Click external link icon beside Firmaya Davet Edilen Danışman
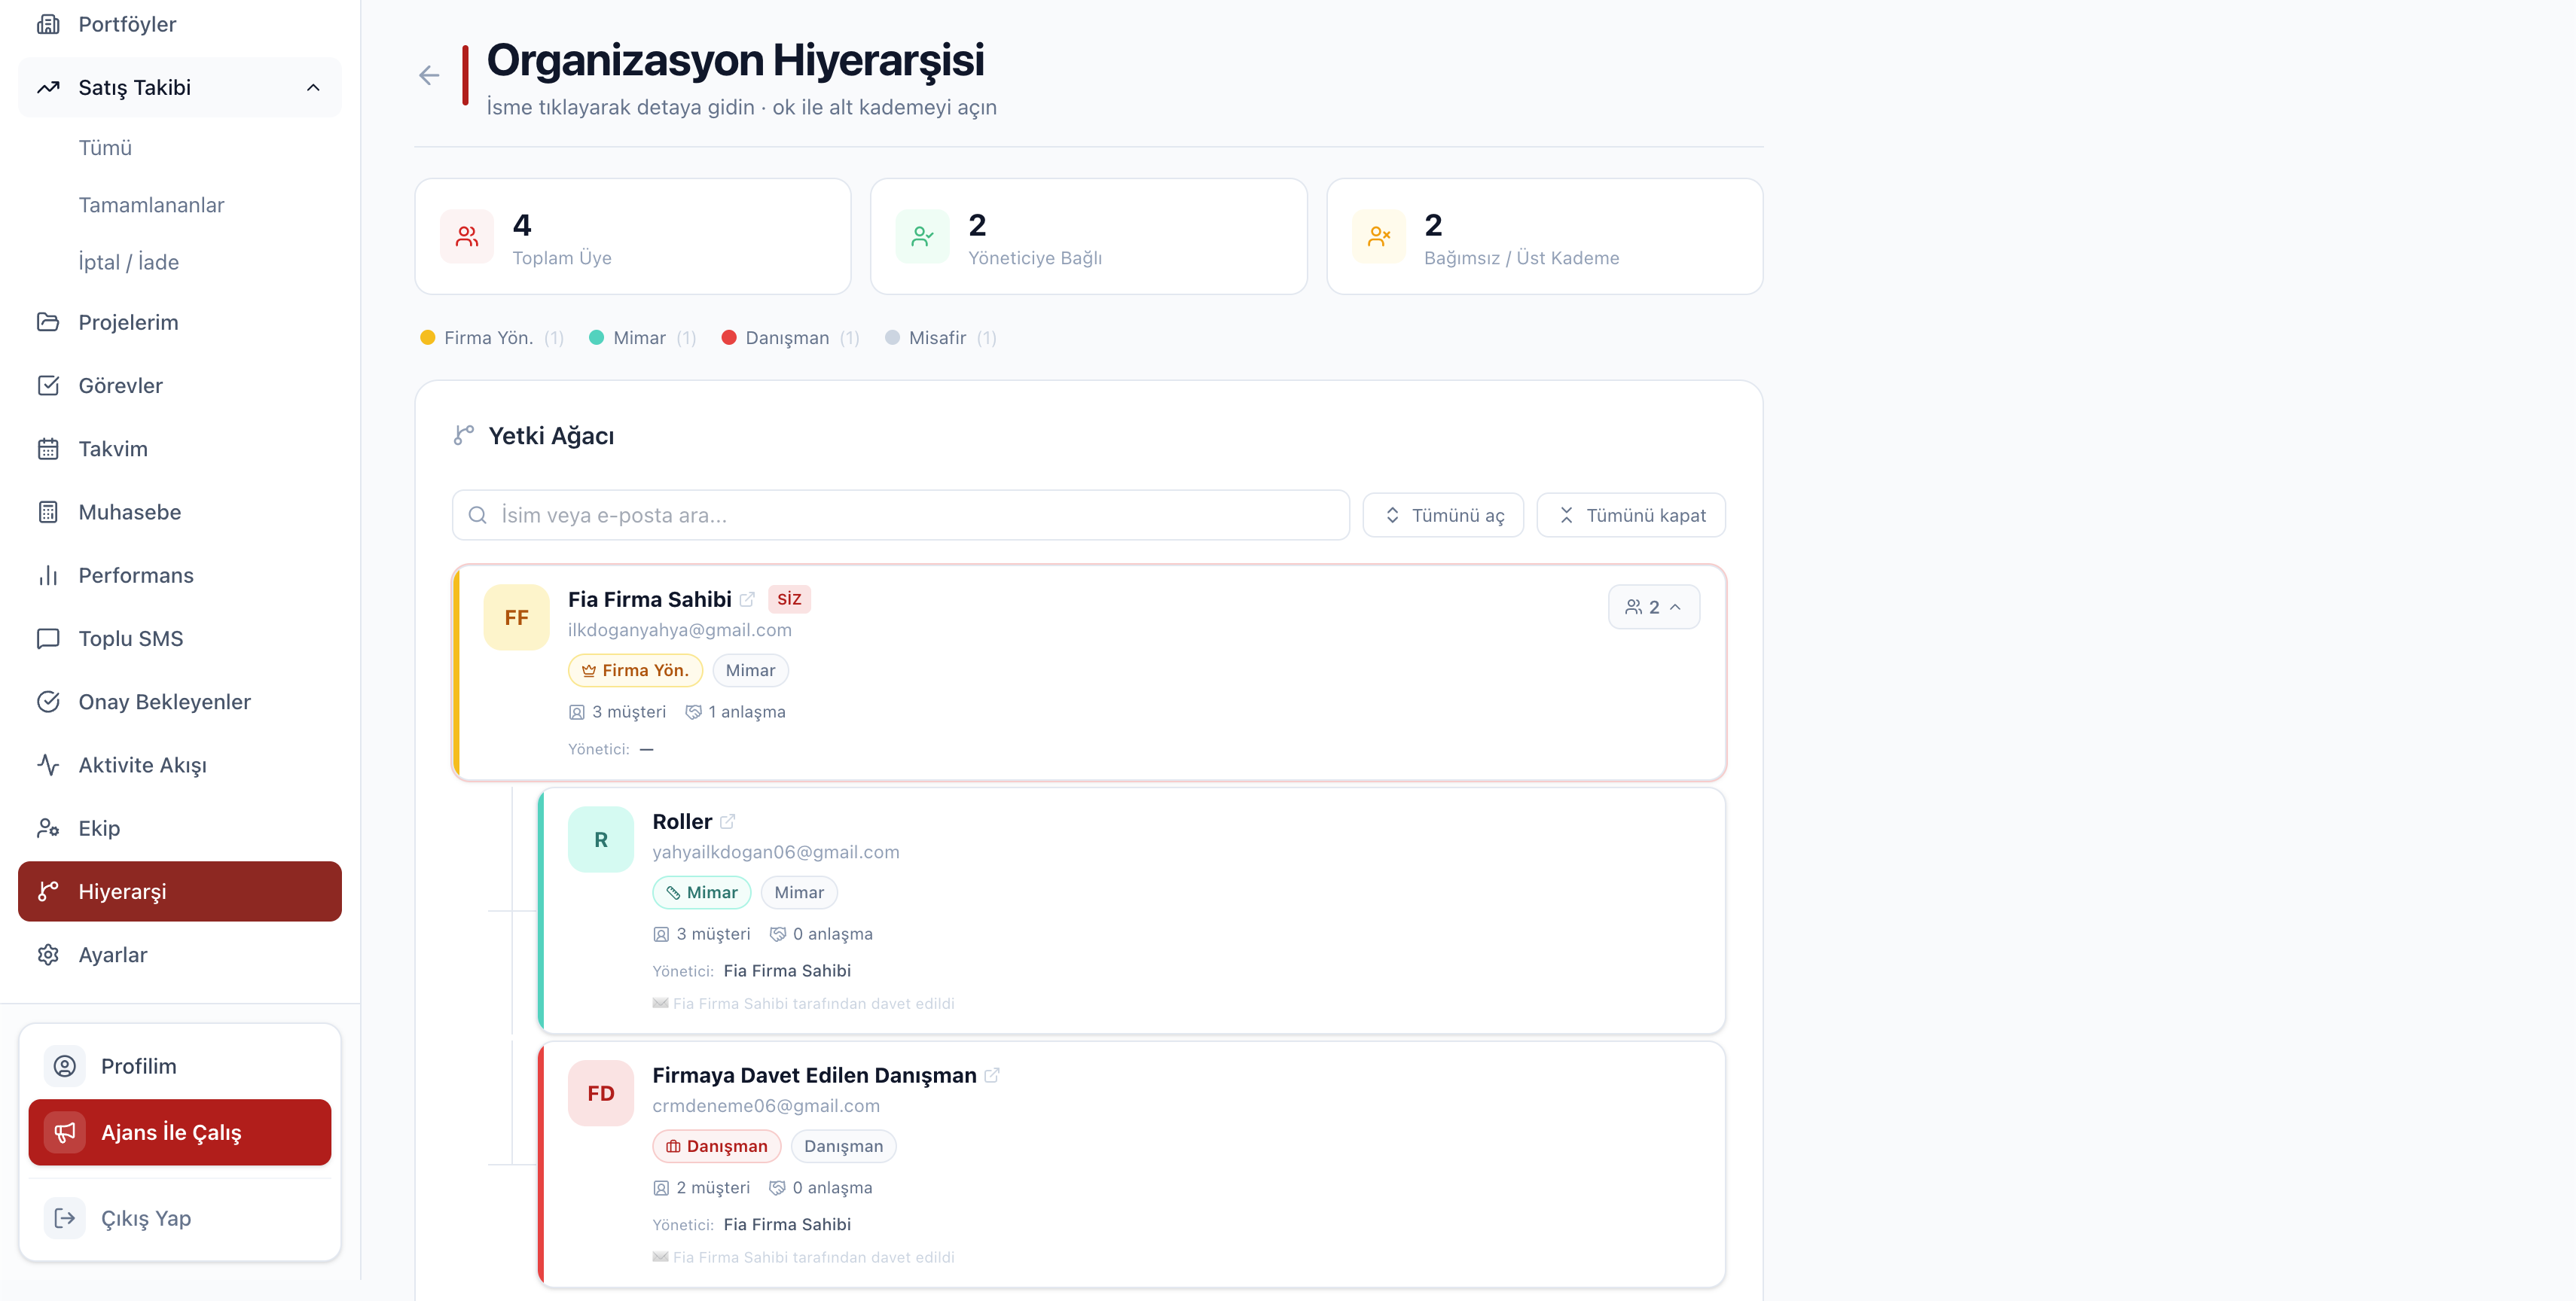The image size is (2576, 1301). [992, 1075]
